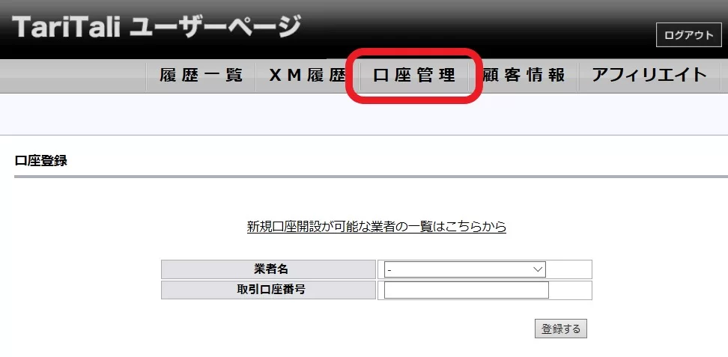Expand the 業者名 broker dropdown
The image size is (728, 357).
pyautogui.click(x=465, y=269)
